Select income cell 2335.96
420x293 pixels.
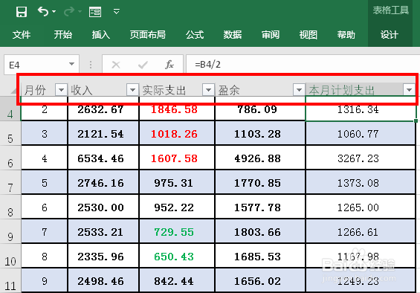point(103,257)
